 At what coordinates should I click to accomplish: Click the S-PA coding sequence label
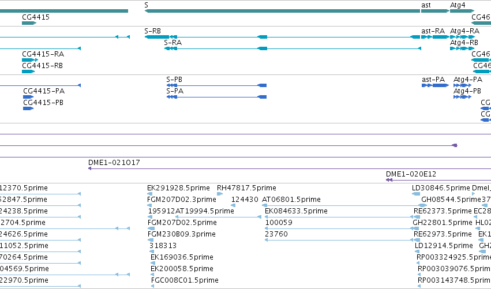click(x=175, y=91)
